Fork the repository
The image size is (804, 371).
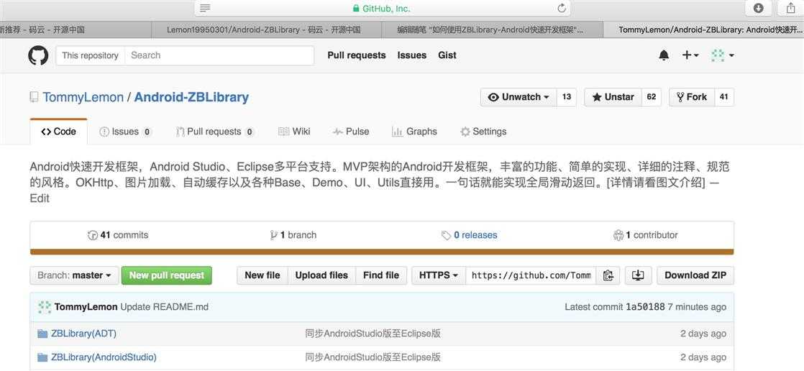(692, 97)
